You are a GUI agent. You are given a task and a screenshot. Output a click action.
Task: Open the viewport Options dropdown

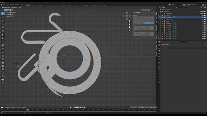click(153, 10)
